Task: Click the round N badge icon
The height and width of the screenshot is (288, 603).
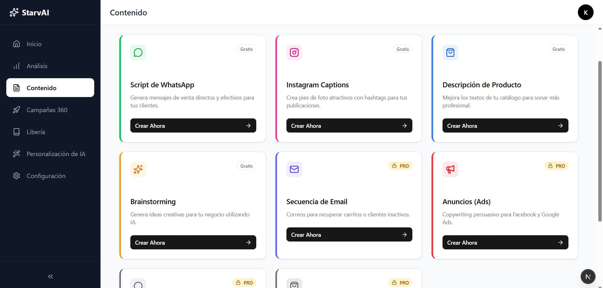Action: pyautogui.click(x=588, y=277)
